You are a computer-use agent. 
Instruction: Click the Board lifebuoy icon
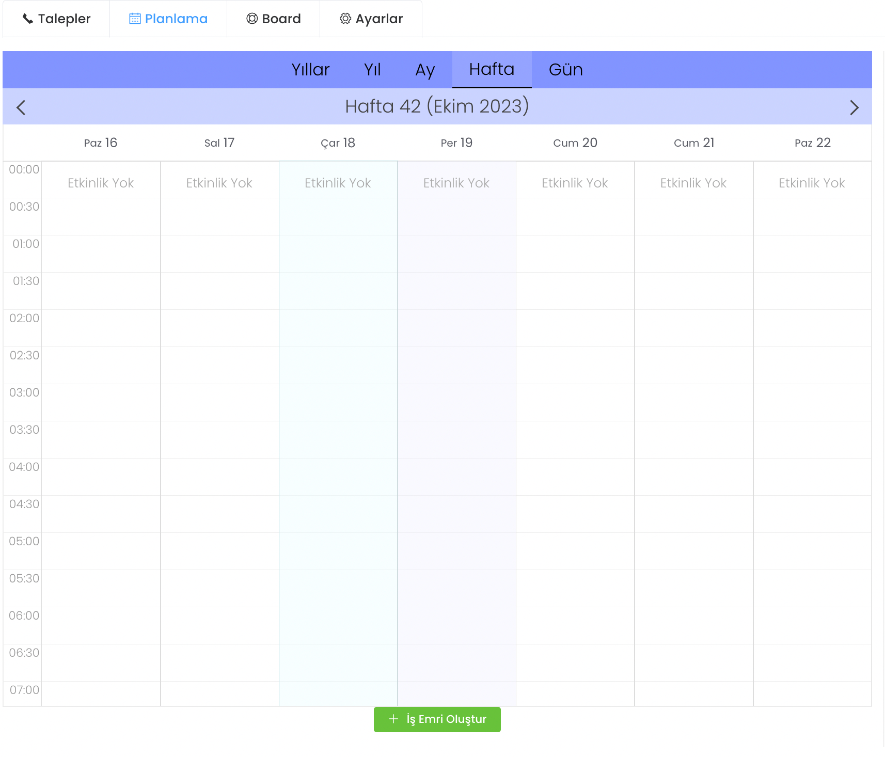pos(252,19)
